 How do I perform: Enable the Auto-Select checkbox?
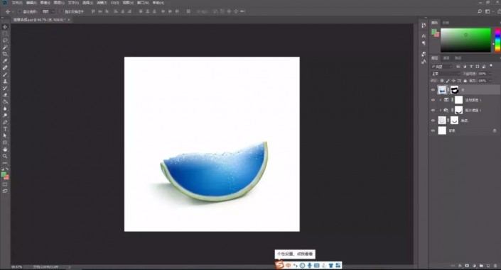coord(20,11)
